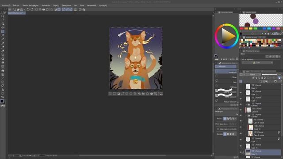Image resolution: width=283 pixels, height=159 pixels.
Task: Select Polilínea sub tool
Action: 226,86
